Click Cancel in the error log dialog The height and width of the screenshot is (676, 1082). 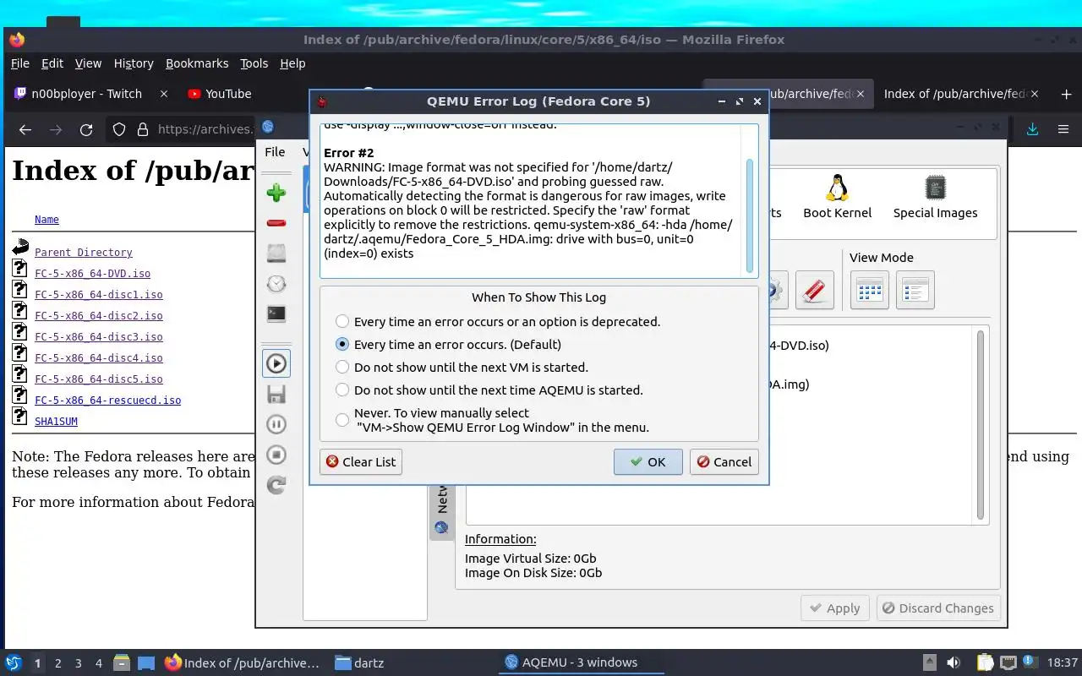(724, 461)
